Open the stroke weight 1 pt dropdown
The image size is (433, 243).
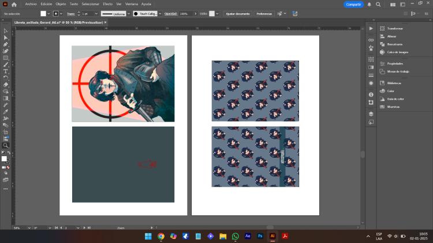click(96, 14)
